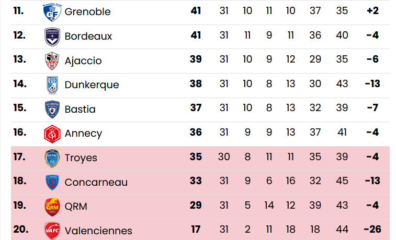The image size is (396, 240).
Task: Click the Dunkerque club logo
Action: pyautogui.click(x=52, y=85)
